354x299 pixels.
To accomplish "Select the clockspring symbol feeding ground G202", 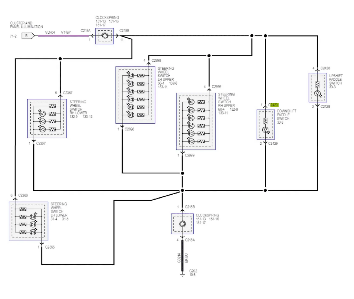I will tap(182, 224).
